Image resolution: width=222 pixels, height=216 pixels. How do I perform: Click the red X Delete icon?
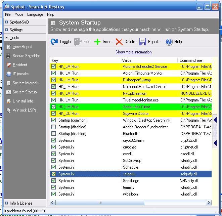[119, 42]
